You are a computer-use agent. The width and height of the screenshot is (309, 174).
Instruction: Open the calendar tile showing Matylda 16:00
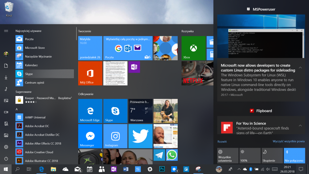(x=90, y=48)
